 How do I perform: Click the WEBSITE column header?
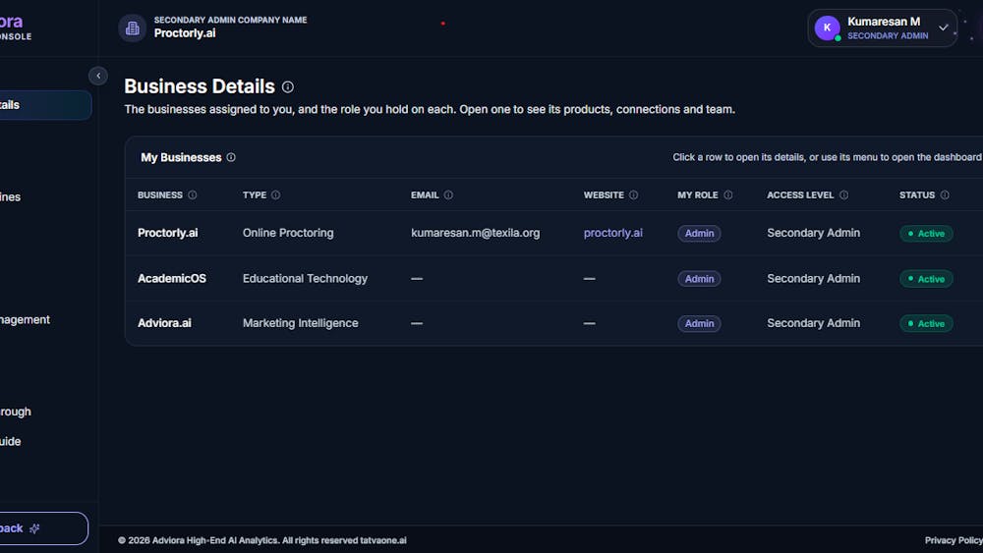point(604,194)
